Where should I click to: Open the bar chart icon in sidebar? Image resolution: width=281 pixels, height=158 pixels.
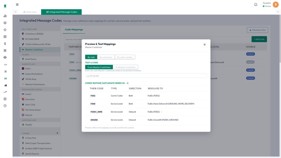coord(5,16)
